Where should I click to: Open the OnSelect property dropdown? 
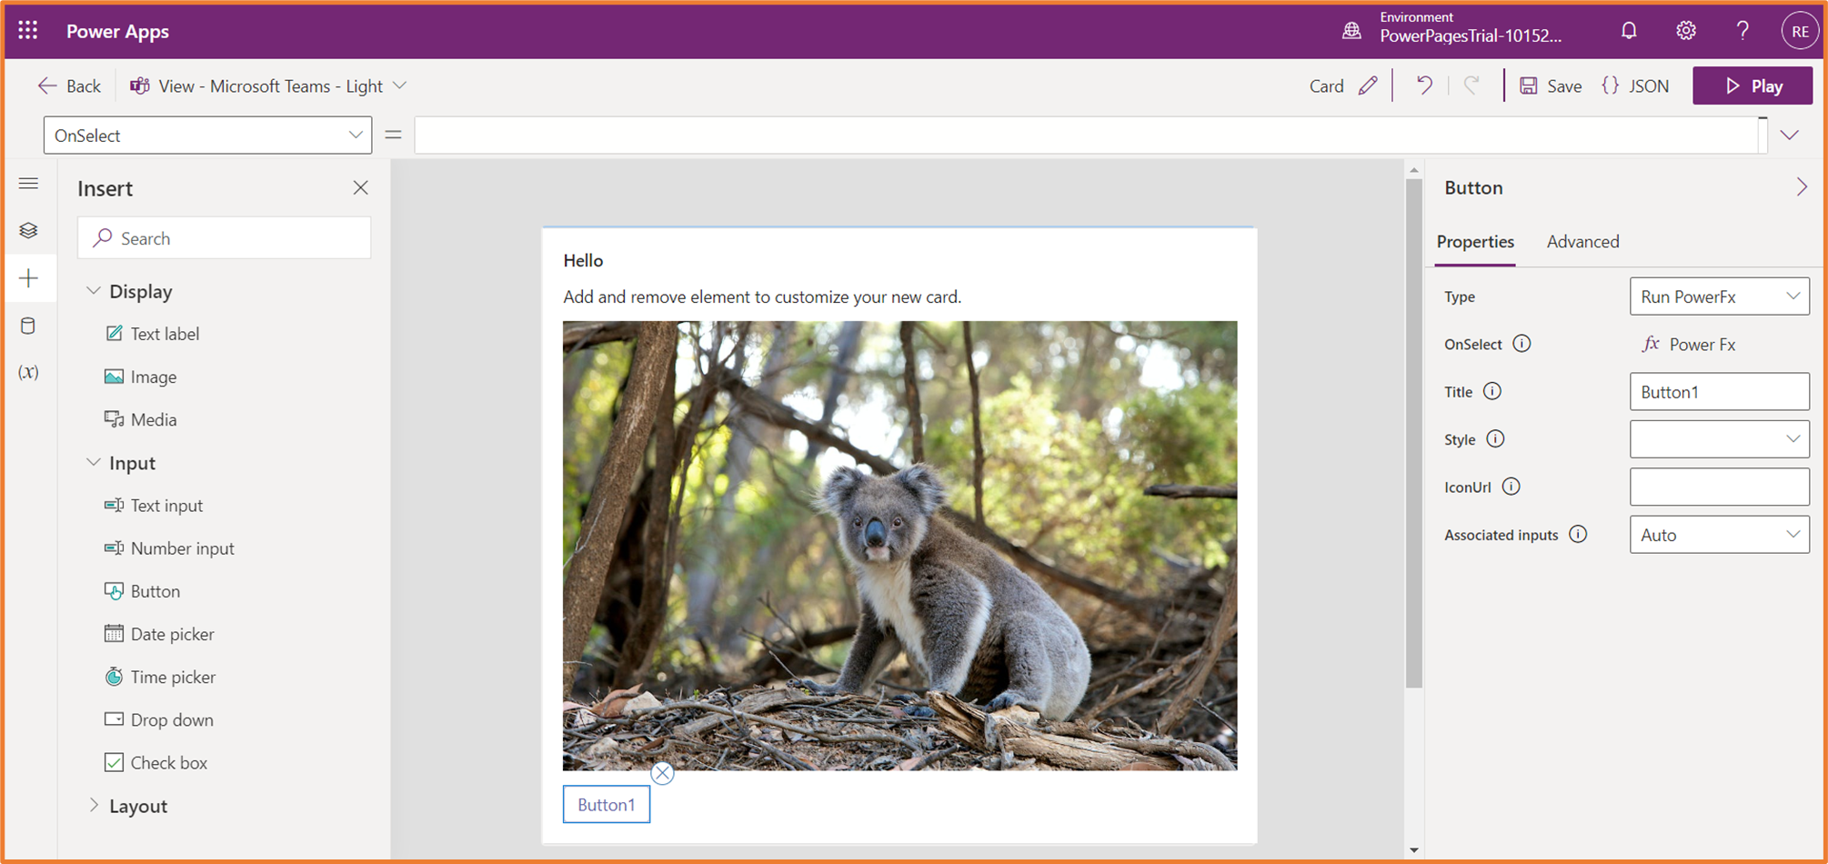[207, 136]
